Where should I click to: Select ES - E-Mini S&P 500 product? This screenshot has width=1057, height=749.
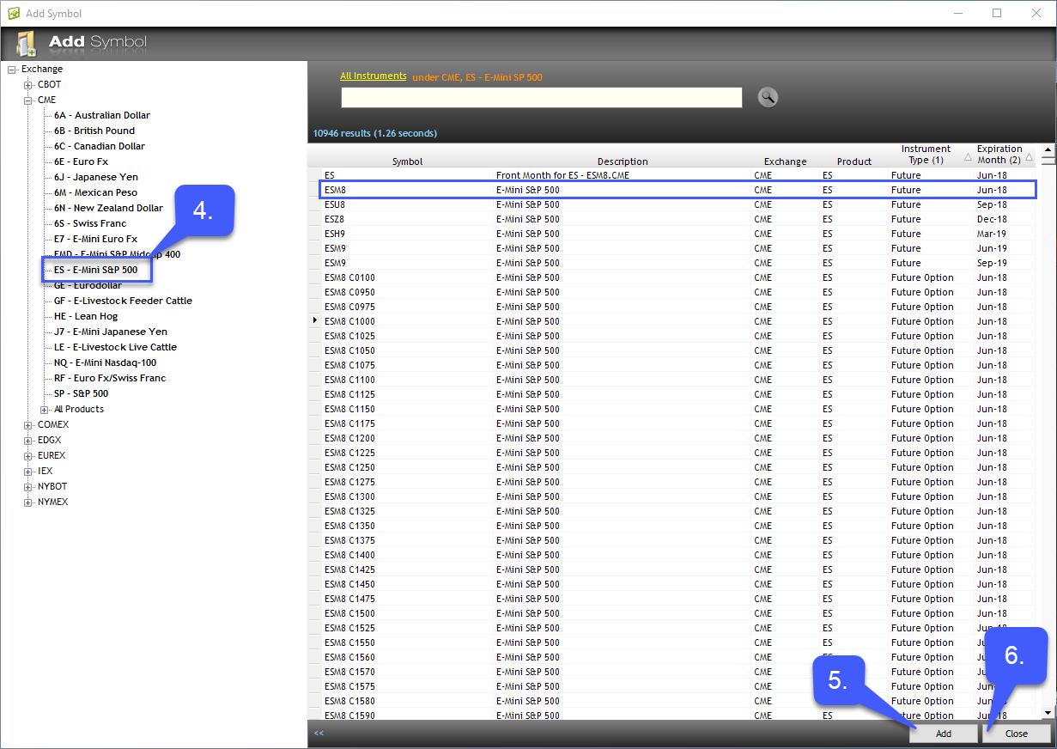[x=95, y=270]
